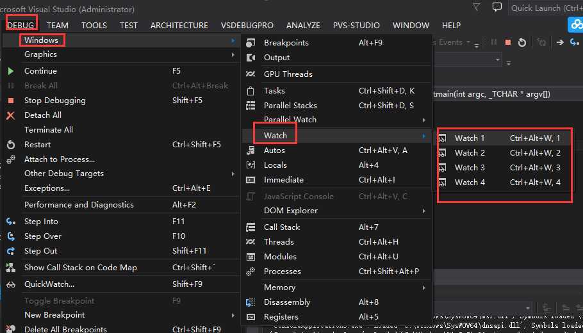Click the Autos window icon
The height and width of the screenshot is (333, 583).
coord(250,150)
